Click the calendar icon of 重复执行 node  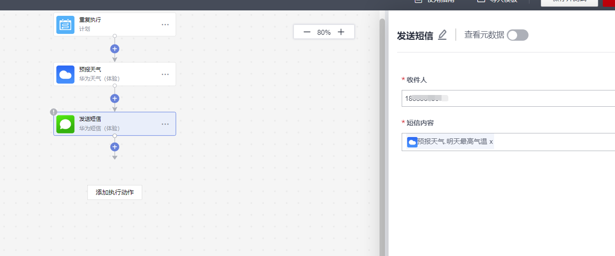[65, 25]
